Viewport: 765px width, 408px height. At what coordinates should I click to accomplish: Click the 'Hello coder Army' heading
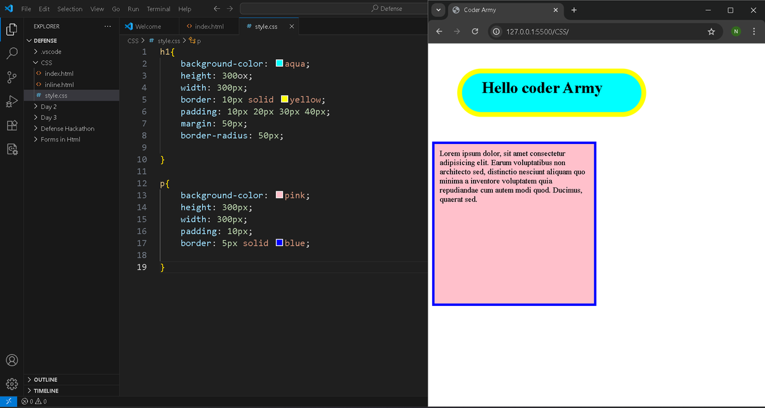coord(542,87)
